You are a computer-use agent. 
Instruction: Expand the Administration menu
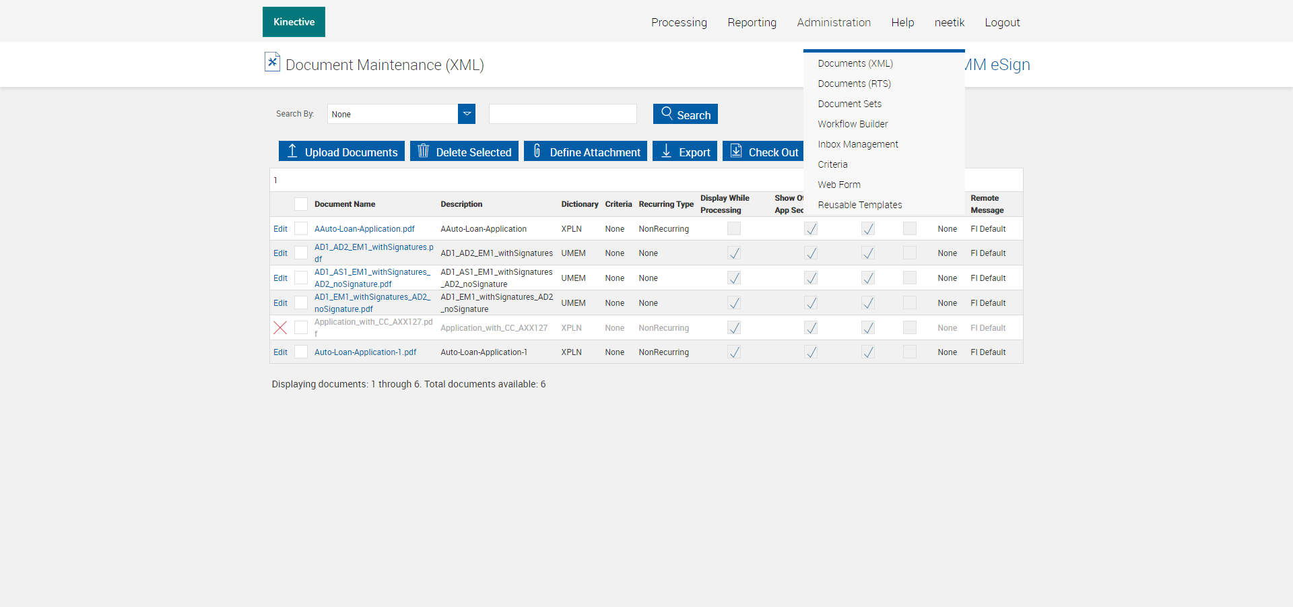(834, 22)
